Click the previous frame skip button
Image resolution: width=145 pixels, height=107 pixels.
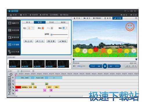pos(99,66)
